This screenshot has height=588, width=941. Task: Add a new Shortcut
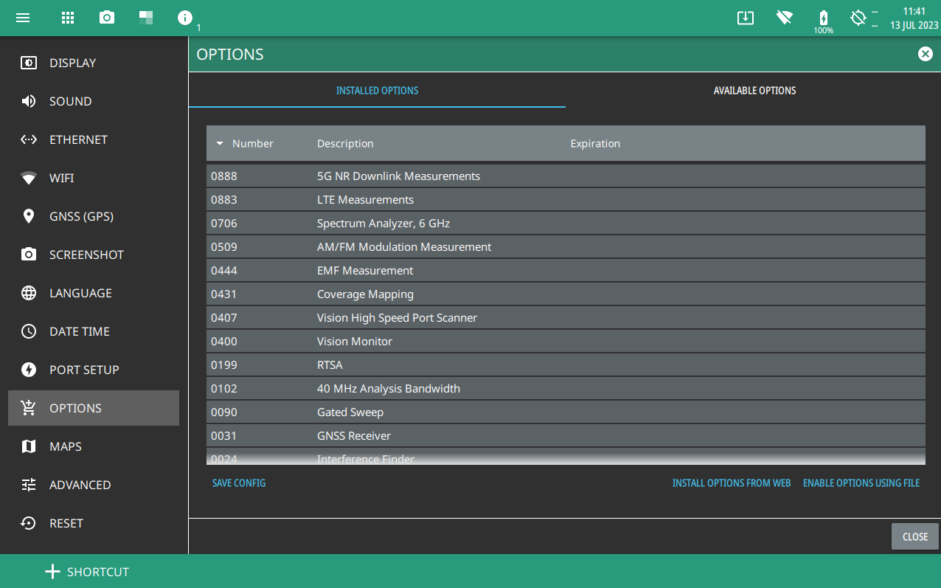click(x=87, y=572)
